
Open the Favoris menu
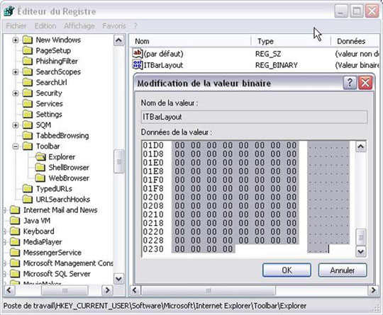(114, 26)
